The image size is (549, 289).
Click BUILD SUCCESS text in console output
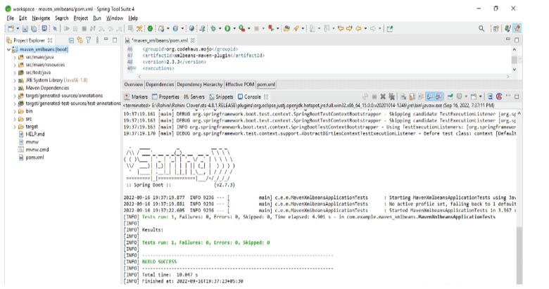click(159, 262)
